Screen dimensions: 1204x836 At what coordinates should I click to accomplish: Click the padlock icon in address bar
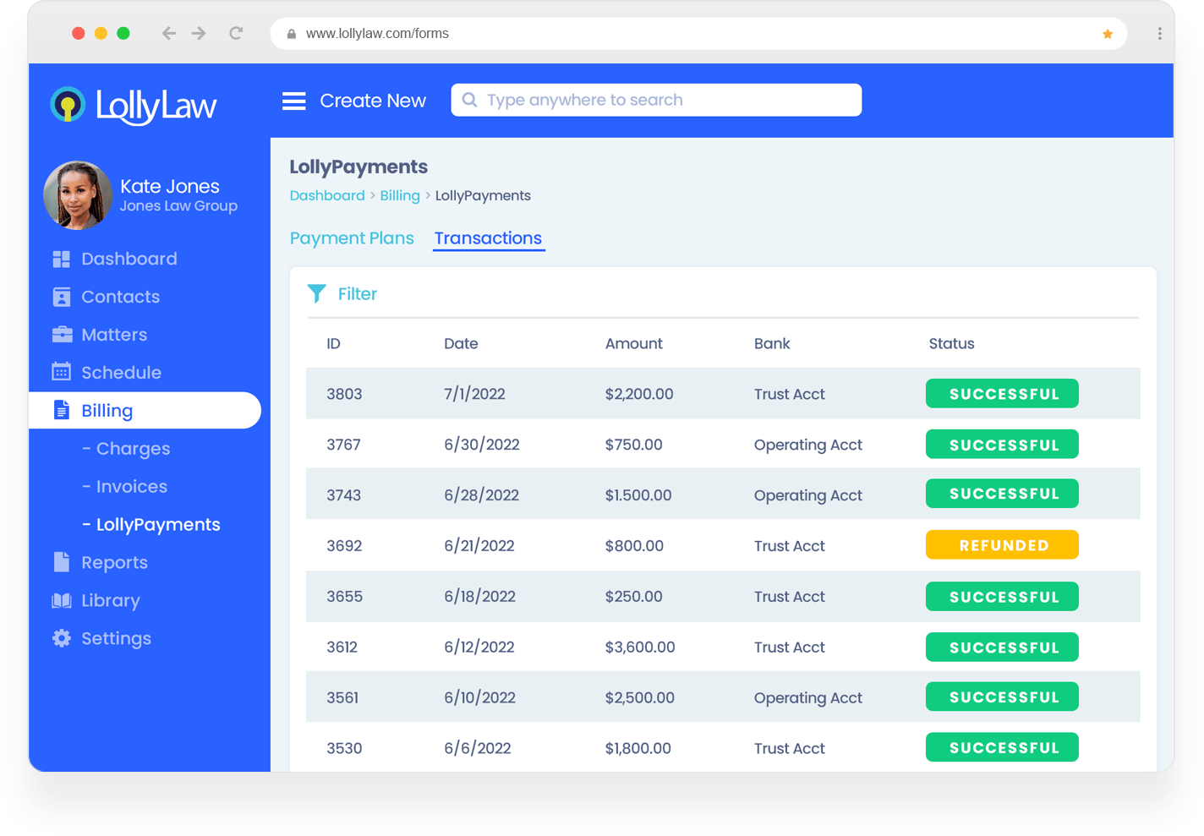(292, 34)
